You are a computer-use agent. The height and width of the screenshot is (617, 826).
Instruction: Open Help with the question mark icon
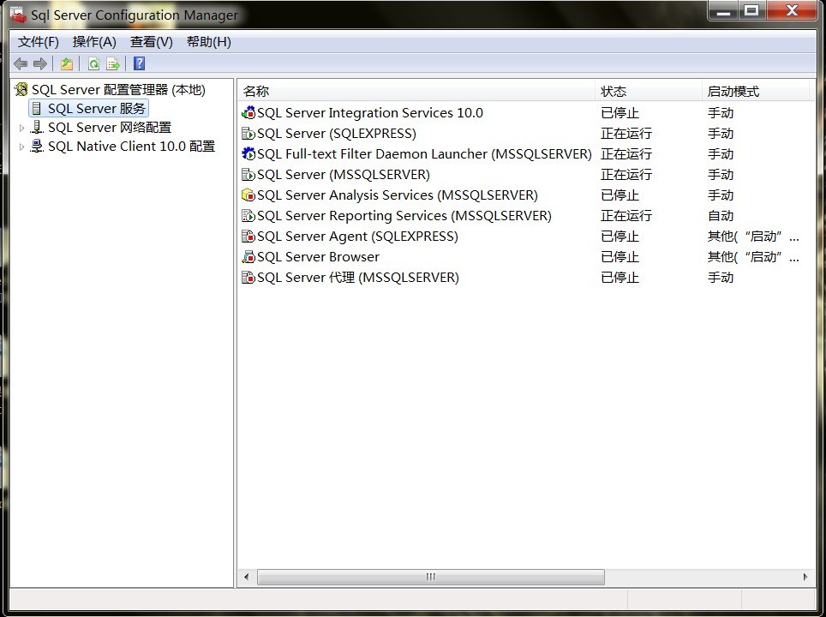coord(140,63)
